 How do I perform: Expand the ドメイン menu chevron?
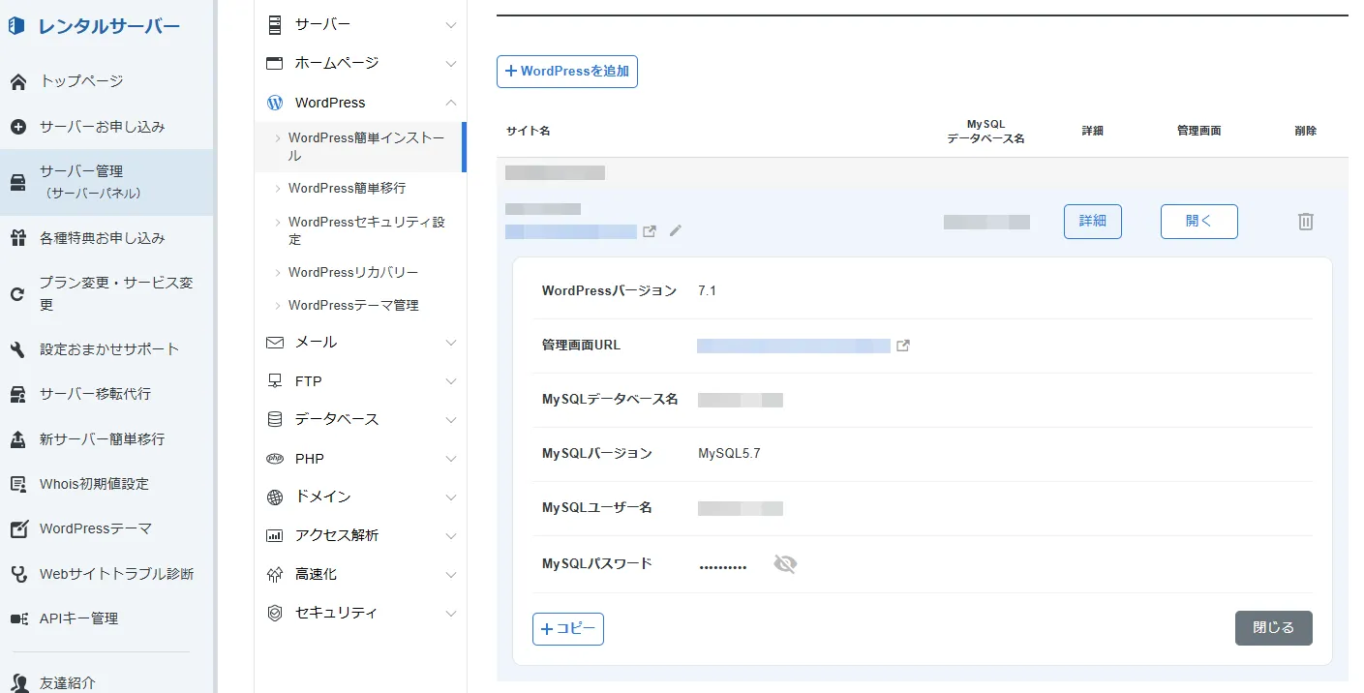click(451, 497)
